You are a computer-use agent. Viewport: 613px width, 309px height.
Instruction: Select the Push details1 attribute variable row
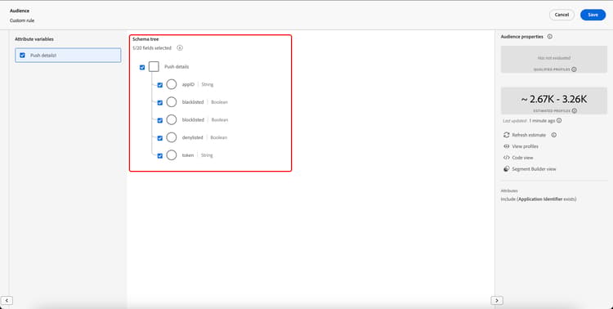click(68, 55)
